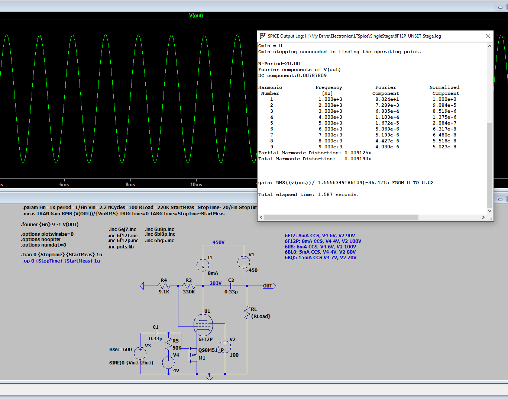Click the 6F12P: 8mA CCS comment line
The width and height of the screenshot is (508, 399).
(x=323, y=241)
